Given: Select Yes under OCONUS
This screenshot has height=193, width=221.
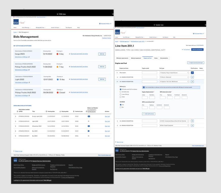Looking at the screenshot, I should coord(121,105).
